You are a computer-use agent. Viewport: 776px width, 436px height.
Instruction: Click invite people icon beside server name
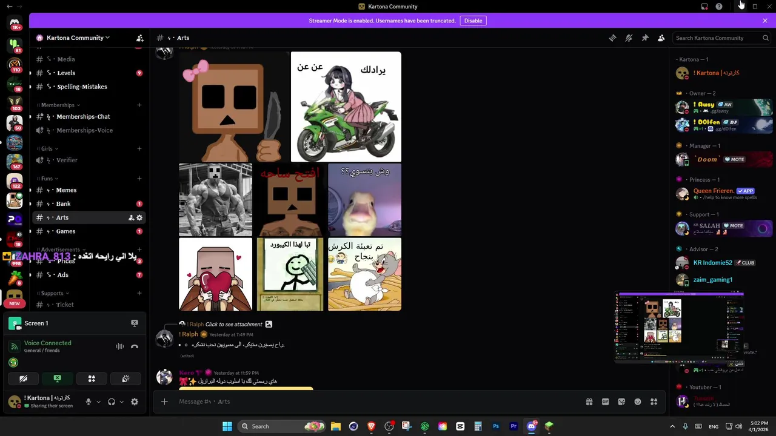point(140,38)
